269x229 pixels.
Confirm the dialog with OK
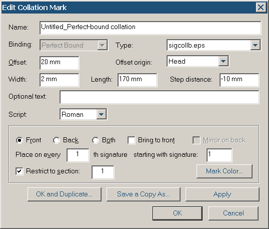177,213
